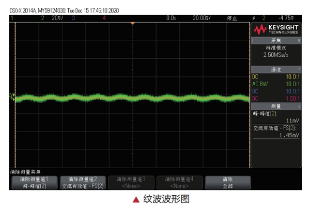The height and width of the screenshot is (209, 310).
Task: Expand the 通道 channel panel header
Action: coord(275,70)
